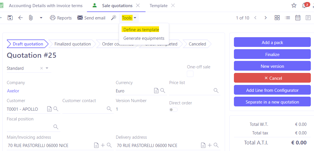Add new Delivery address plus icon

click(210, 145)
